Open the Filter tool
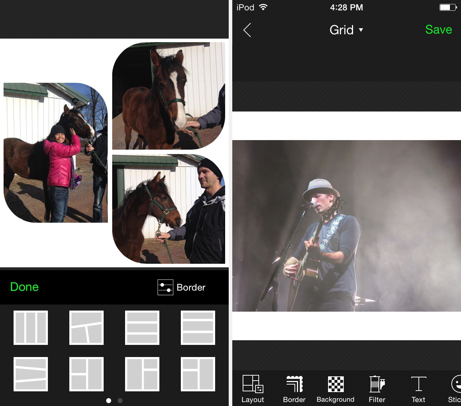The width and height of the screenshot is (461, 406). click(377, 389)
